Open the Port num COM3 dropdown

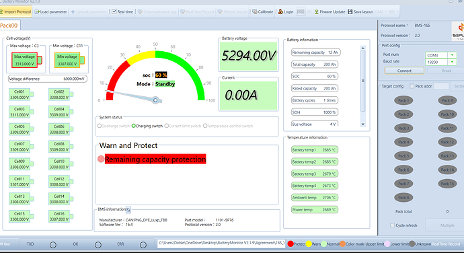pos(452,55)
